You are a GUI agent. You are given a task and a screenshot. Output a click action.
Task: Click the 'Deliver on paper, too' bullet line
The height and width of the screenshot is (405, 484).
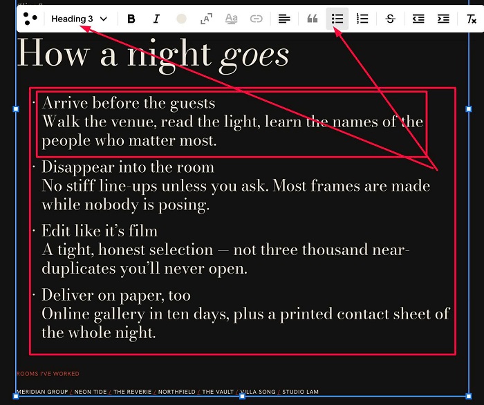point(116,295)
